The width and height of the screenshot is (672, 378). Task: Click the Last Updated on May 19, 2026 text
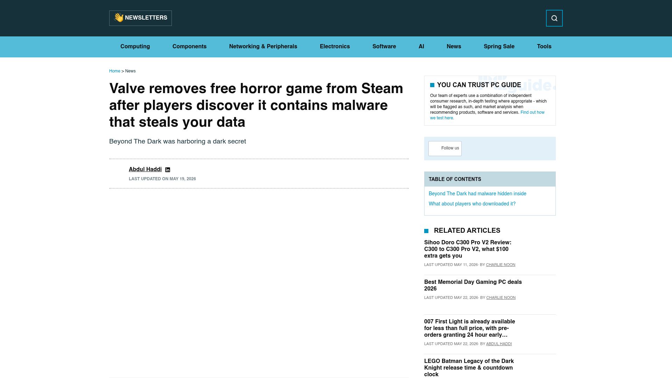(x=162, y=179)
